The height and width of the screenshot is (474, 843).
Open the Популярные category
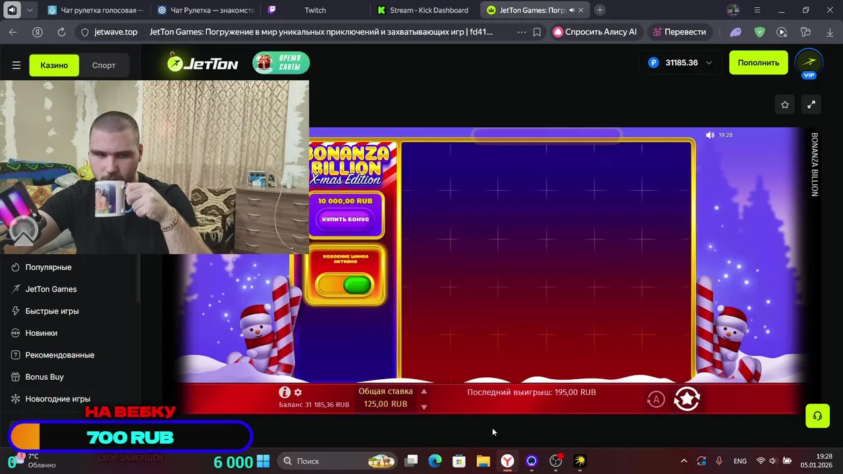pyautogui.click(x=48, y=267)
